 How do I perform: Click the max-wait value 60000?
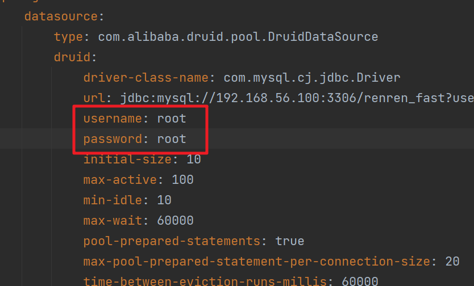(x=175, y=221)
